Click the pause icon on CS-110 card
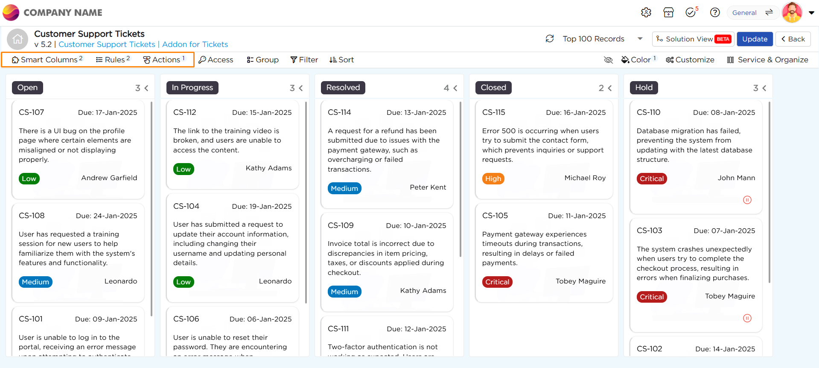This screenshot has width=819, height=368. coord(747,200)
